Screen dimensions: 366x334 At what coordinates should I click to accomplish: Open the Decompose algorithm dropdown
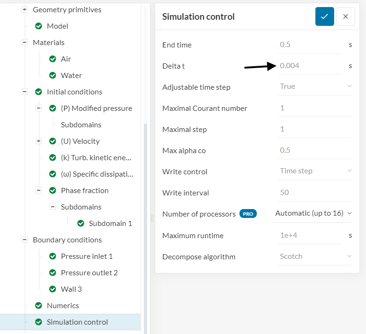[315, 256]
